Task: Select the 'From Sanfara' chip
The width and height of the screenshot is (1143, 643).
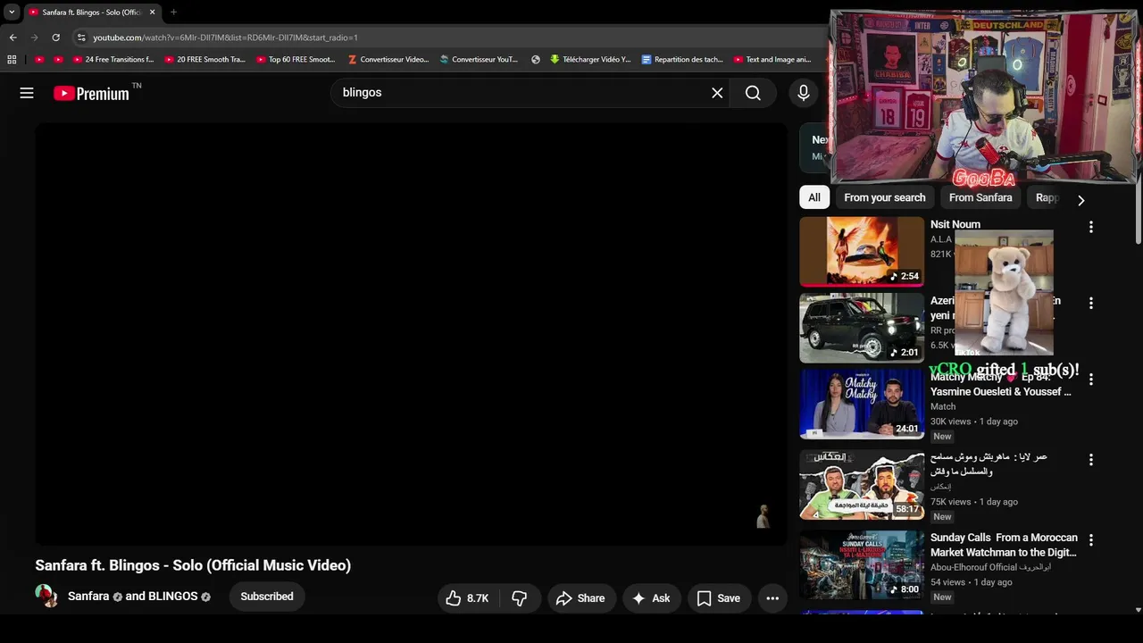Action: tap(980, 197)
